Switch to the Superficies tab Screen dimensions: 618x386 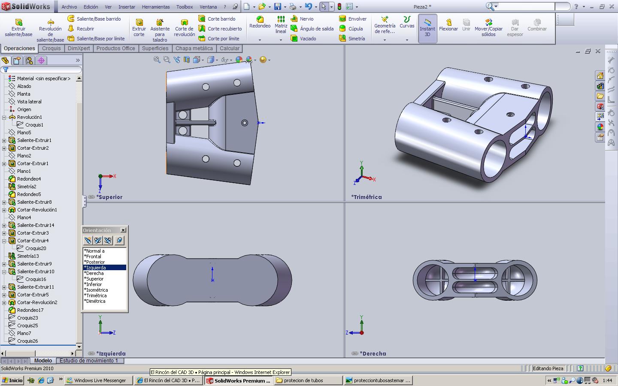(x=155, y=48)
